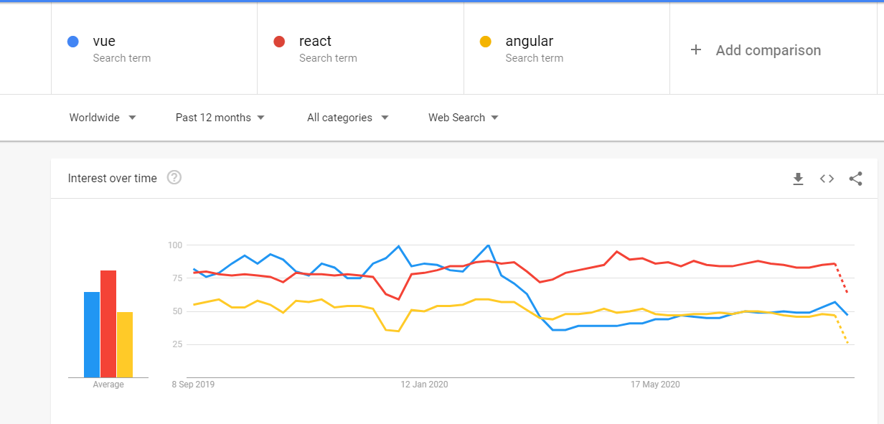Download the Interest over time data

[x=798, y=179]
